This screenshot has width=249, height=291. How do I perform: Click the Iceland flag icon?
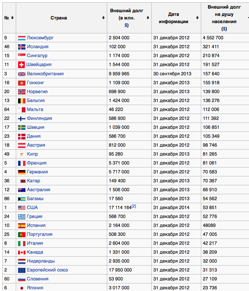pyautogui.click(x=22, y=47)
